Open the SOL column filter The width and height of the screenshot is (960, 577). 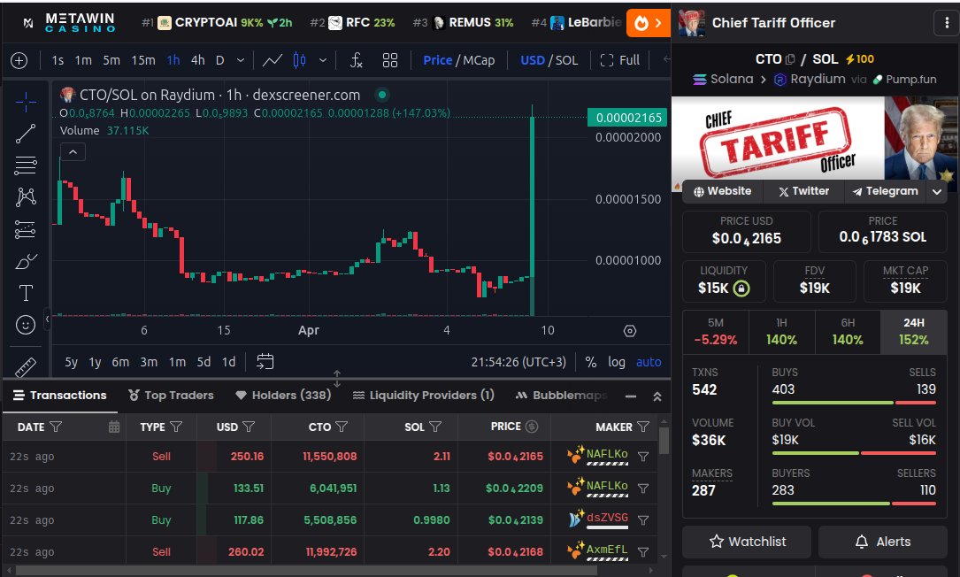(x=435, y=427)
